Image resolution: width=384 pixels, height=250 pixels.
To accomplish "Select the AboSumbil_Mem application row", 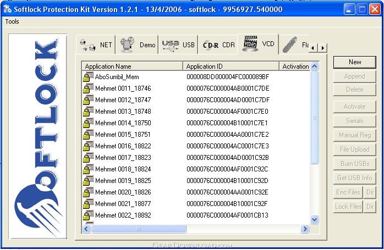I will 196,77.
